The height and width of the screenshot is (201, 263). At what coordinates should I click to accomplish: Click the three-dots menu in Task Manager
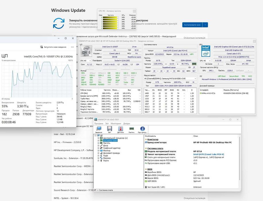72,47
